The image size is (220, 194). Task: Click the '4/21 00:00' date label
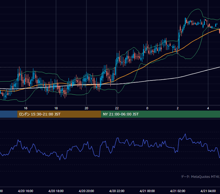pyautogui.click(x=147, y=191)
